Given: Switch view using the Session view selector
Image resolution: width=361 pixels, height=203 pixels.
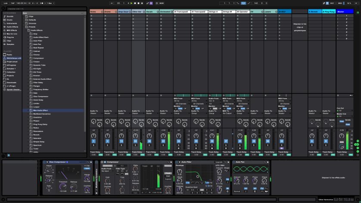Looking at the screenshot, I should pos(358,12).
